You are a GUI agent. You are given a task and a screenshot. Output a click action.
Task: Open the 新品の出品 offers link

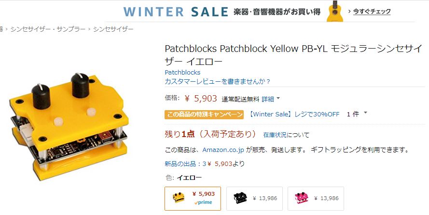(x=180, y=164)
